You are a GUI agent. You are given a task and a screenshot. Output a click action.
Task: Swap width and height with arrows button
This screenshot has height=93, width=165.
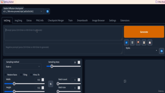pyautogui.click(x=51, y=84)
